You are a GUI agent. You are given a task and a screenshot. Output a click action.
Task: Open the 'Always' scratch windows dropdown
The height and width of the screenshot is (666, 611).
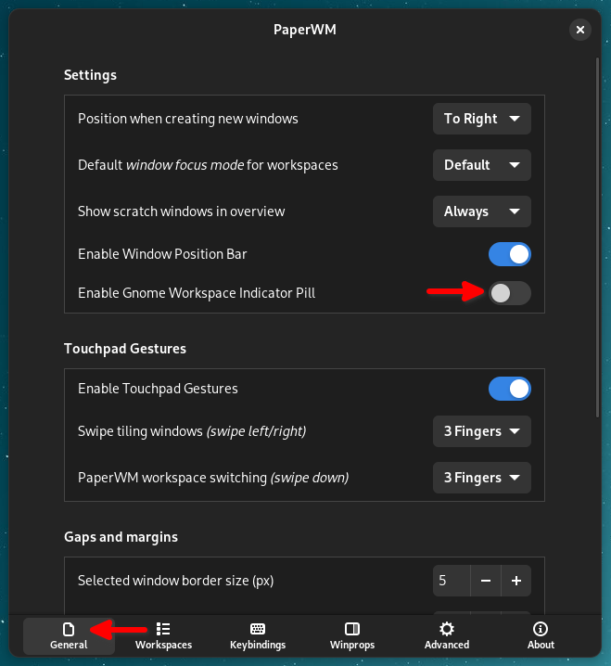coord(482,211)
